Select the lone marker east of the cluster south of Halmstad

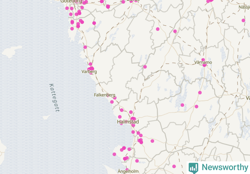pos(152,141)
